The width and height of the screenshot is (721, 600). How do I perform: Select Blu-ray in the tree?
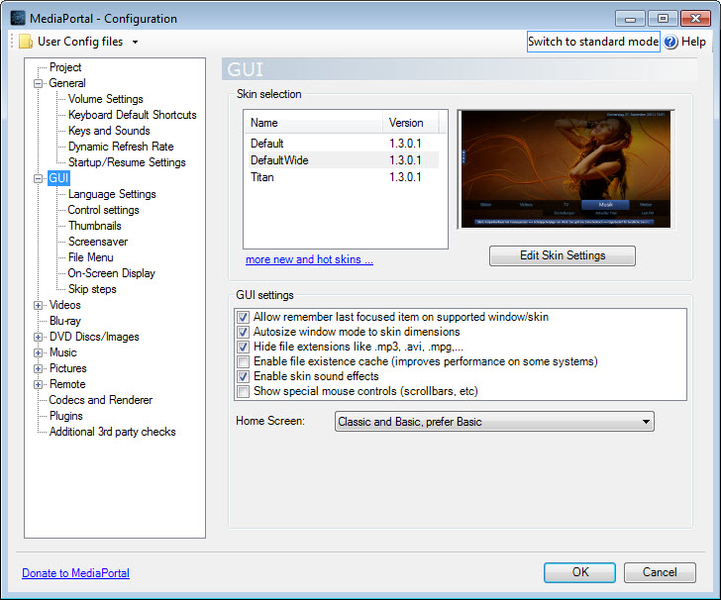click(64, 322)
